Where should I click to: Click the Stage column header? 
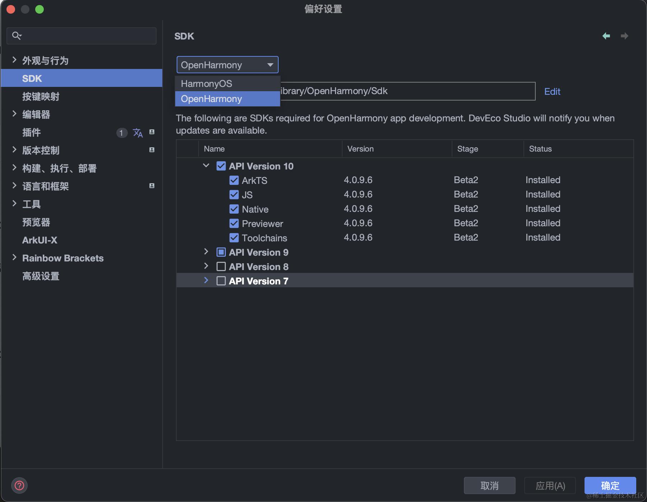(488, 149)
